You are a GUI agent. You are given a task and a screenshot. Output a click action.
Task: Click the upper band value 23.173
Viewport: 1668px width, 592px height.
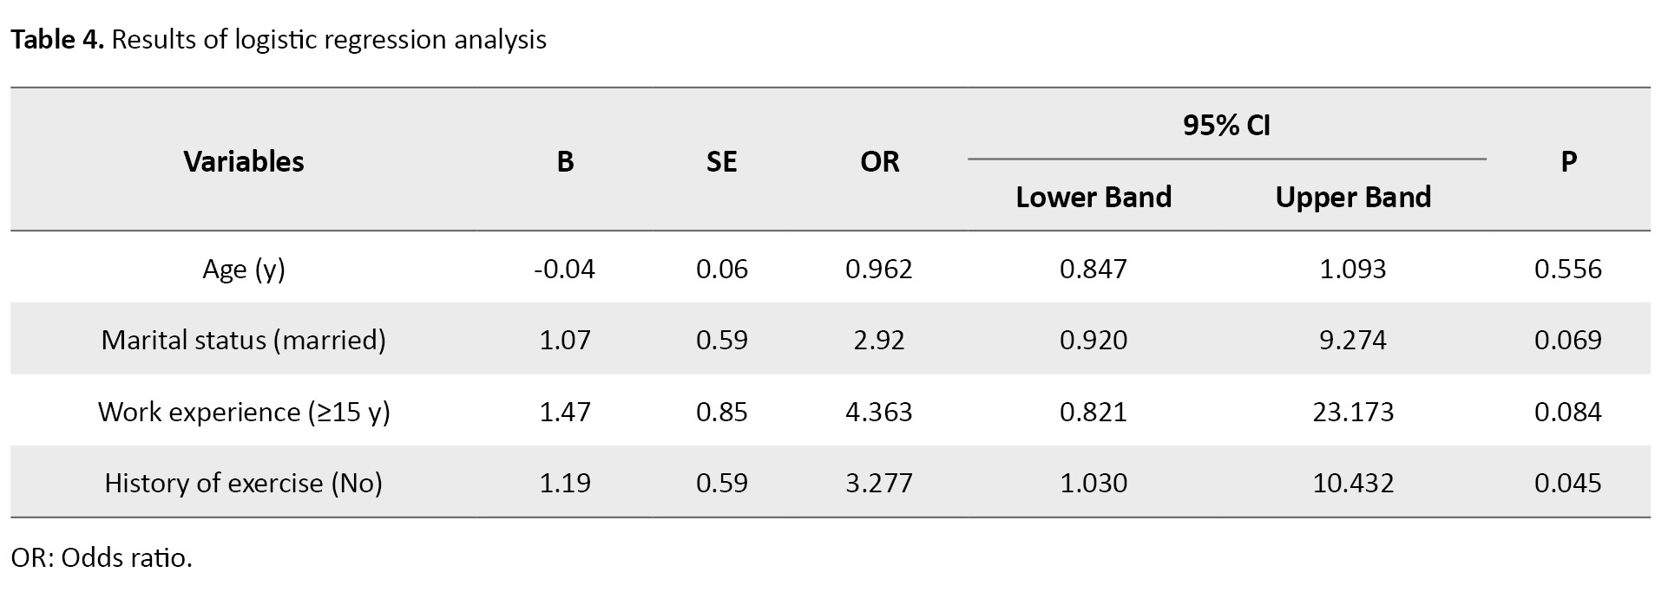pyautogui.click(x=1353, y=411)
